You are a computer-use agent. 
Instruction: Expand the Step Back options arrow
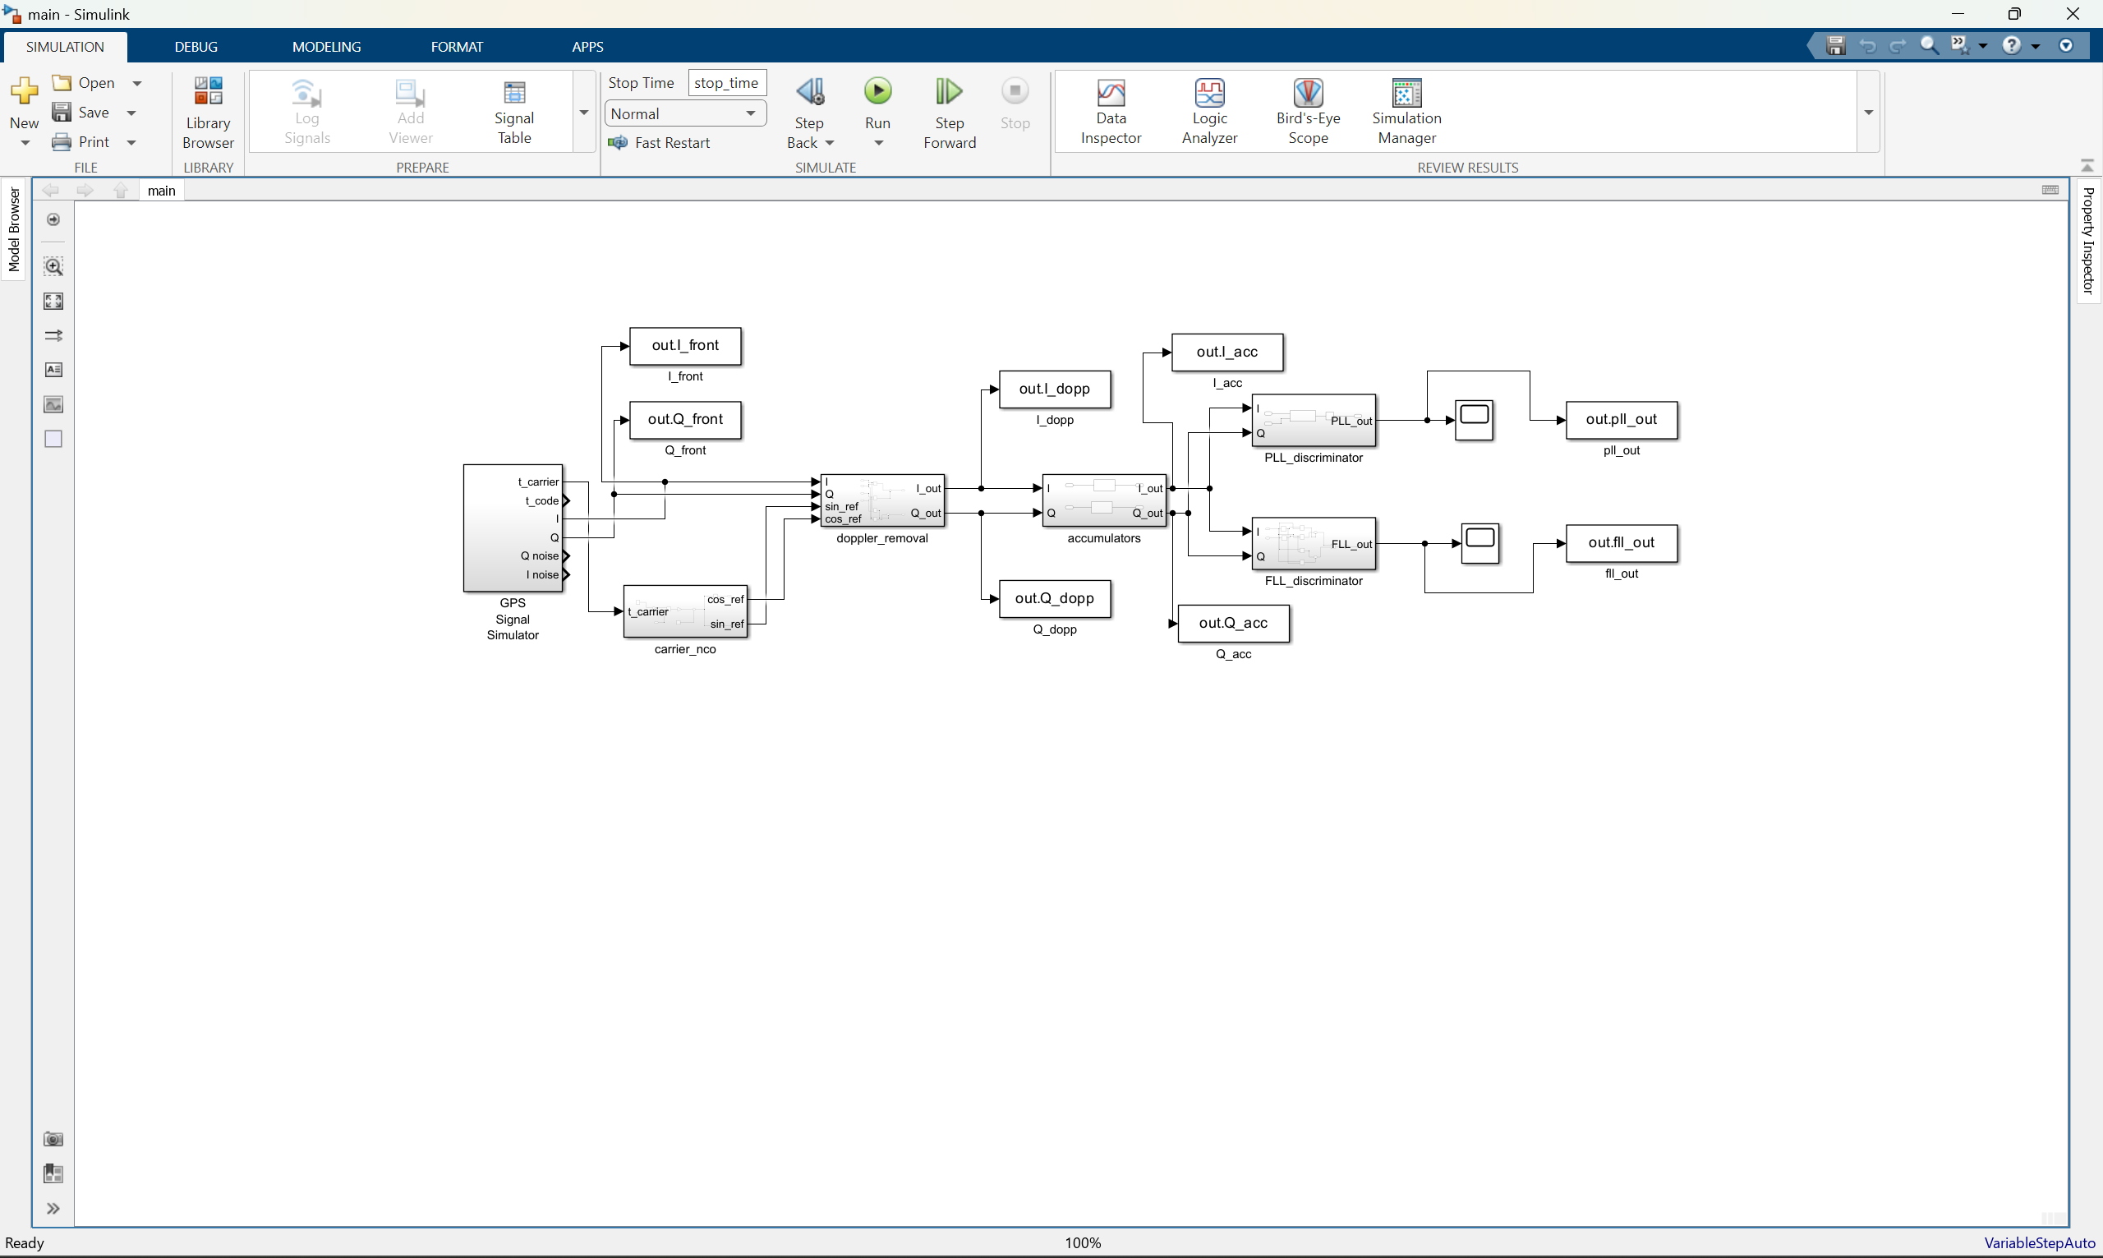point(830,143)
